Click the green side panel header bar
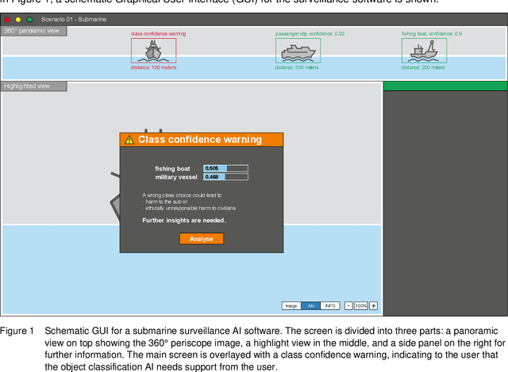Viewport: 508px width, 372px height. pyautogui.click(x=444, y=86)
